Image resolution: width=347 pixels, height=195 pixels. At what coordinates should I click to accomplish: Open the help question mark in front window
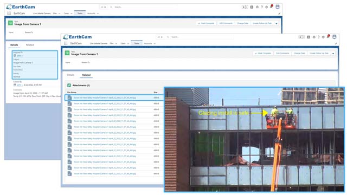click(x=319, y=37)
